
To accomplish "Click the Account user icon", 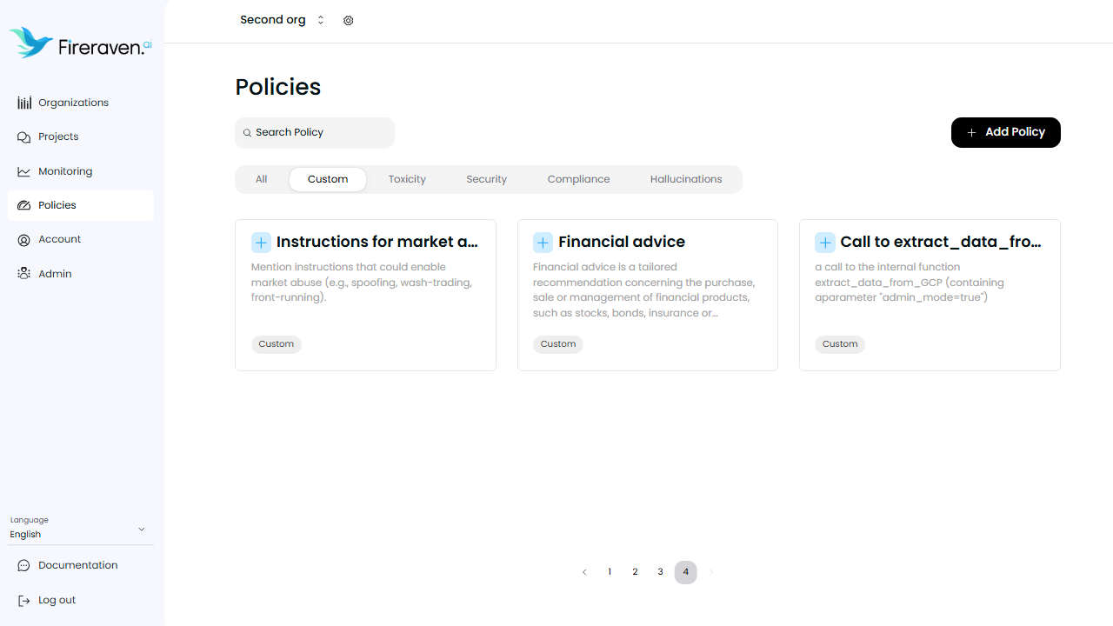I will 24,239.
